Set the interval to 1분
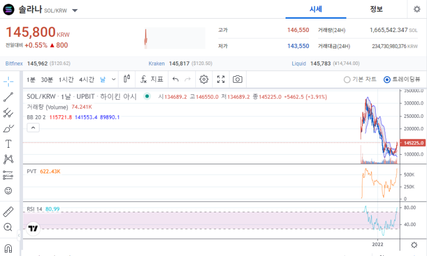Viewport: 427px width, 256px height. coord(31,79)
